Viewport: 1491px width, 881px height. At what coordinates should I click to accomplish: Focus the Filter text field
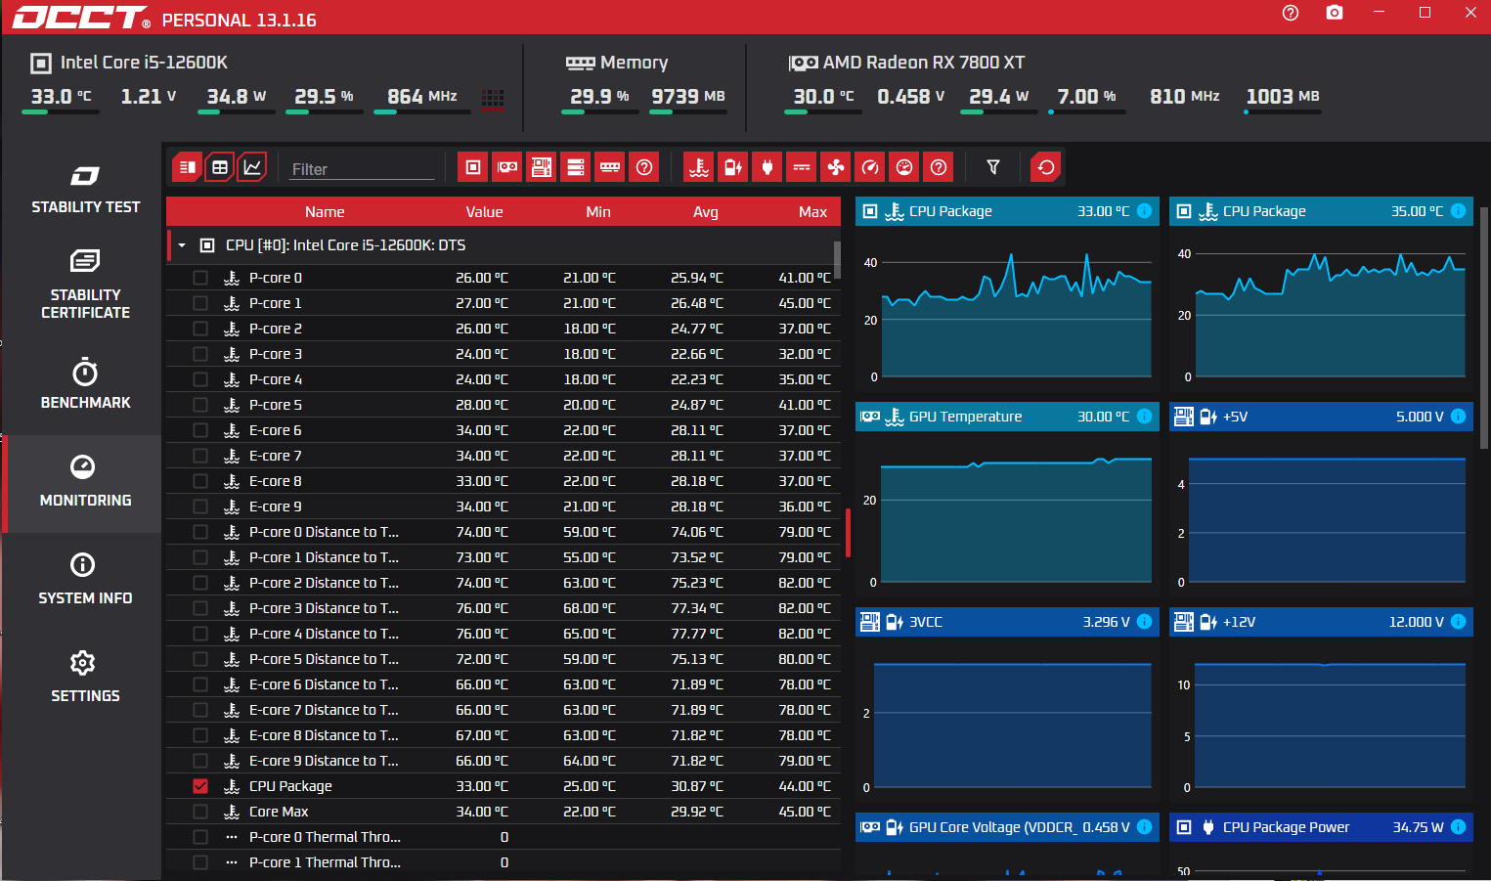[x=362, y=169]
